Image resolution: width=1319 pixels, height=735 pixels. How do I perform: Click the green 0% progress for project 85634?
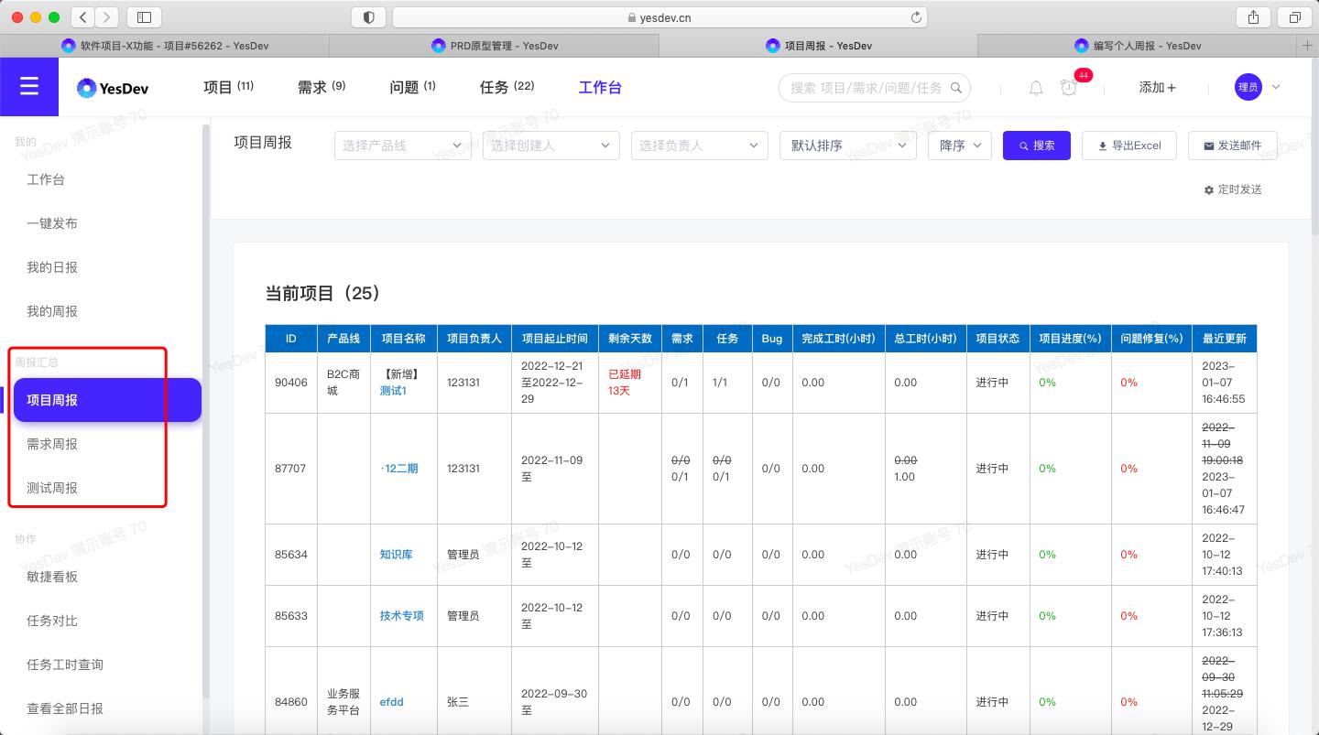(1047, 554)
